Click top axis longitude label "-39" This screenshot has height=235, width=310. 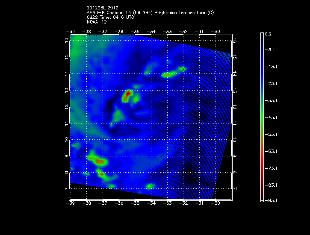click(x=71, y=32)
